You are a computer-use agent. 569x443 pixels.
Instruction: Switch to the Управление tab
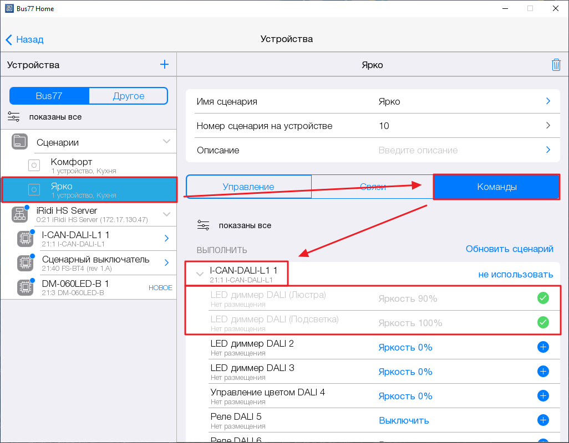[x=248, y=187]
